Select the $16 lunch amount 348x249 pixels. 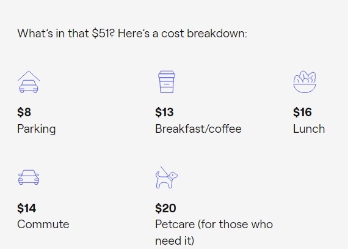(x=302, y=112)
